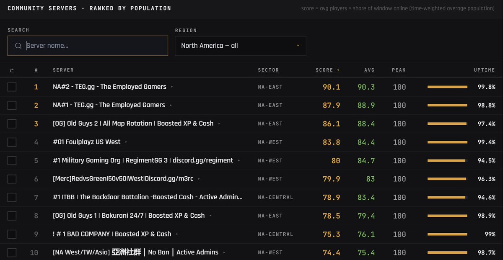Expand details arrow for NA#2 - TEG.gg
Screen dimensions: 503x260
(172, 87)
